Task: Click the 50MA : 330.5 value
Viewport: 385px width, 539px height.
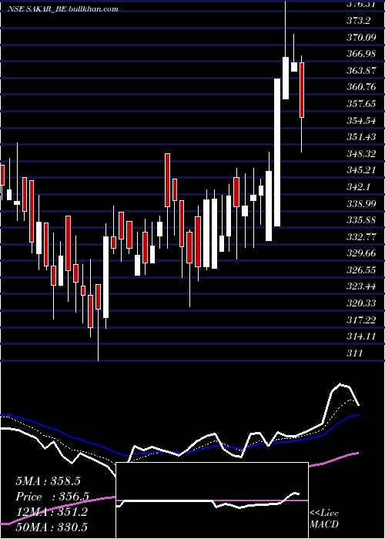Action: [51, 527]
